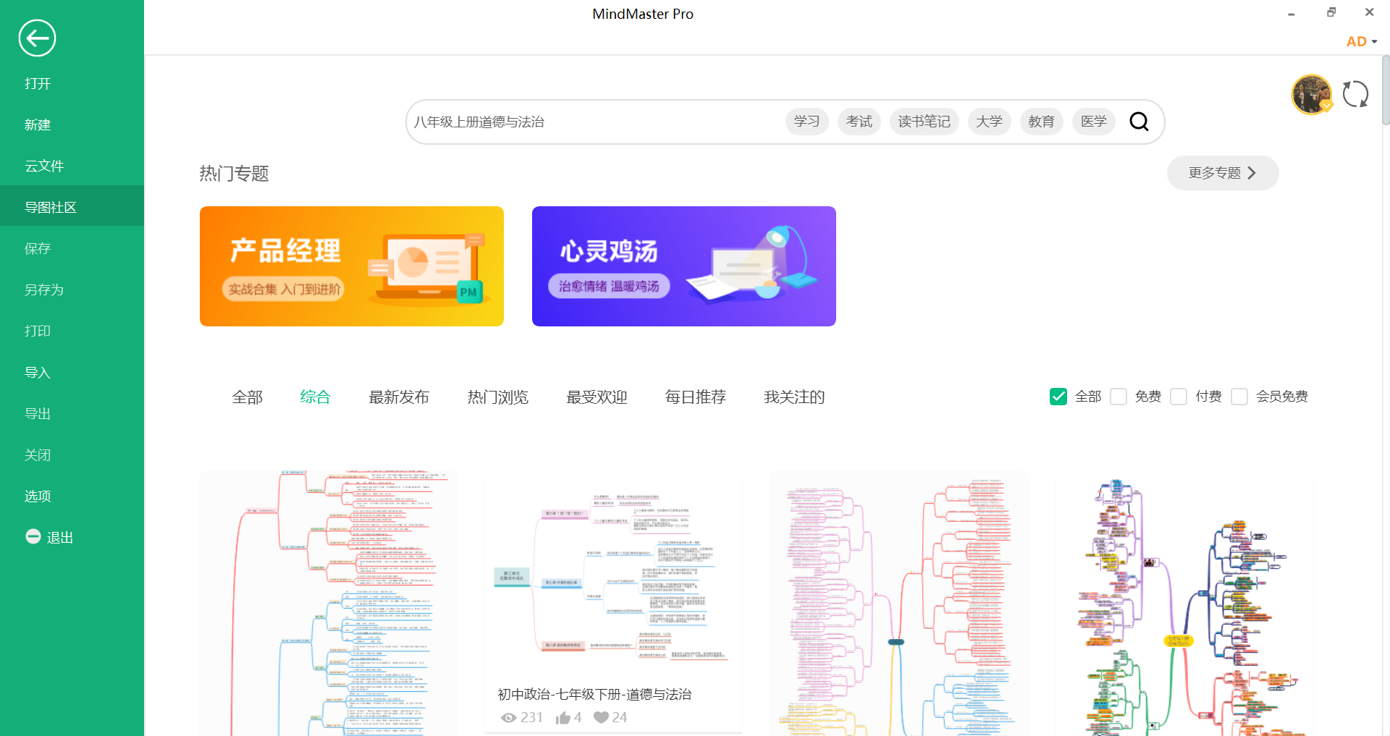Open the 心灵鸡汤 topic banner
This screenshot has width=1390, height=736.
(x=684, y=266)
